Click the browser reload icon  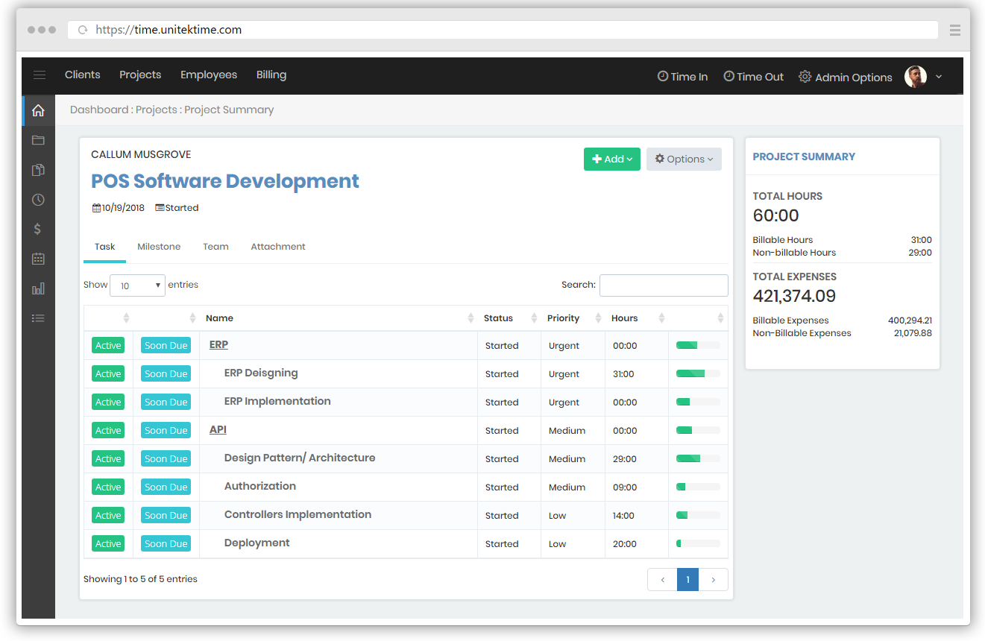83,30
